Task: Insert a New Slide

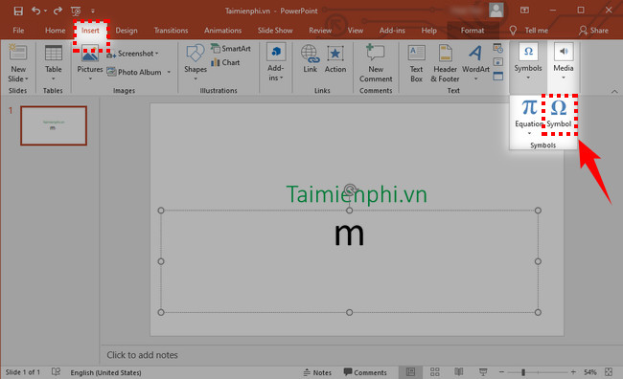Action: coord(18,63)
